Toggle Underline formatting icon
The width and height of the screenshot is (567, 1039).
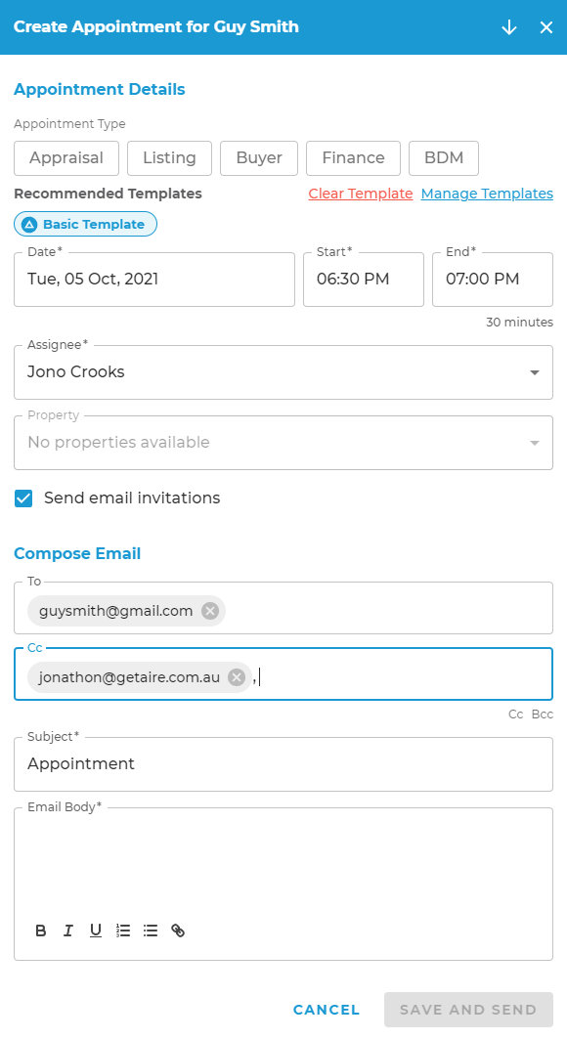coord(96,931)
